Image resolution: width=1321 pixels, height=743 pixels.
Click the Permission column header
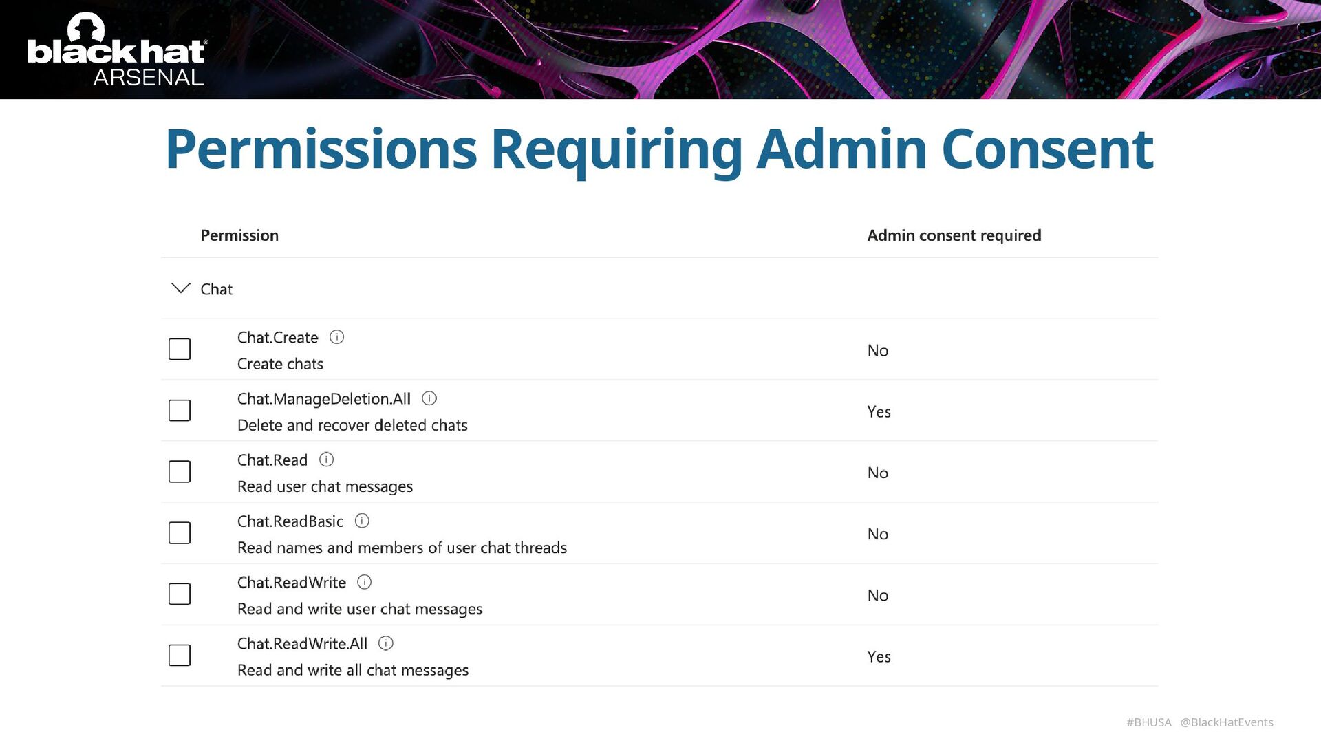coord(239,235)
